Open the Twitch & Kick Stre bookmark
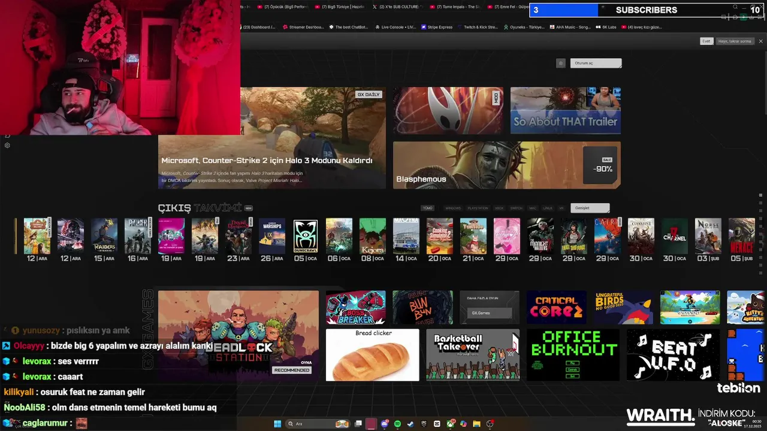The width and height of the screenshot is (767, 431). click(477, 27)
